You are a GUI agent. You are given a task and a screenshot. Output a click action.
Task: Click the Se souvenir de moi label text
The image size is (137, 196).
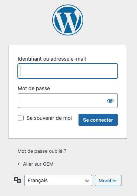49,118
